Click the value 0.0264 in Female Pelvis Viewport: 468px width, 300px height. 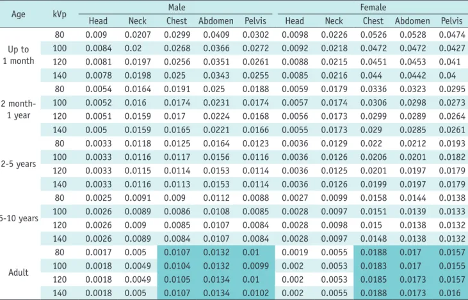[452, 116]
